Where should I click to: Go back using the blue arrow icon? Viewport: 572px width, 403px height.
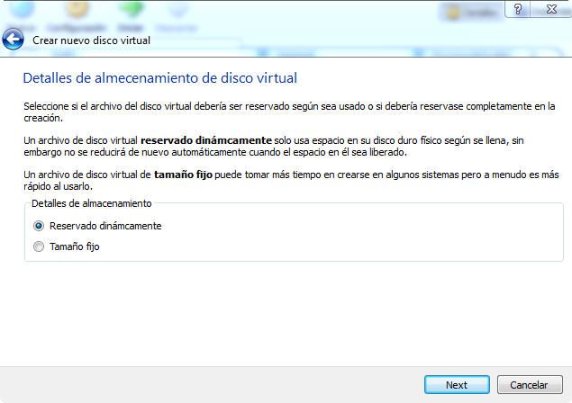point(14,39)
